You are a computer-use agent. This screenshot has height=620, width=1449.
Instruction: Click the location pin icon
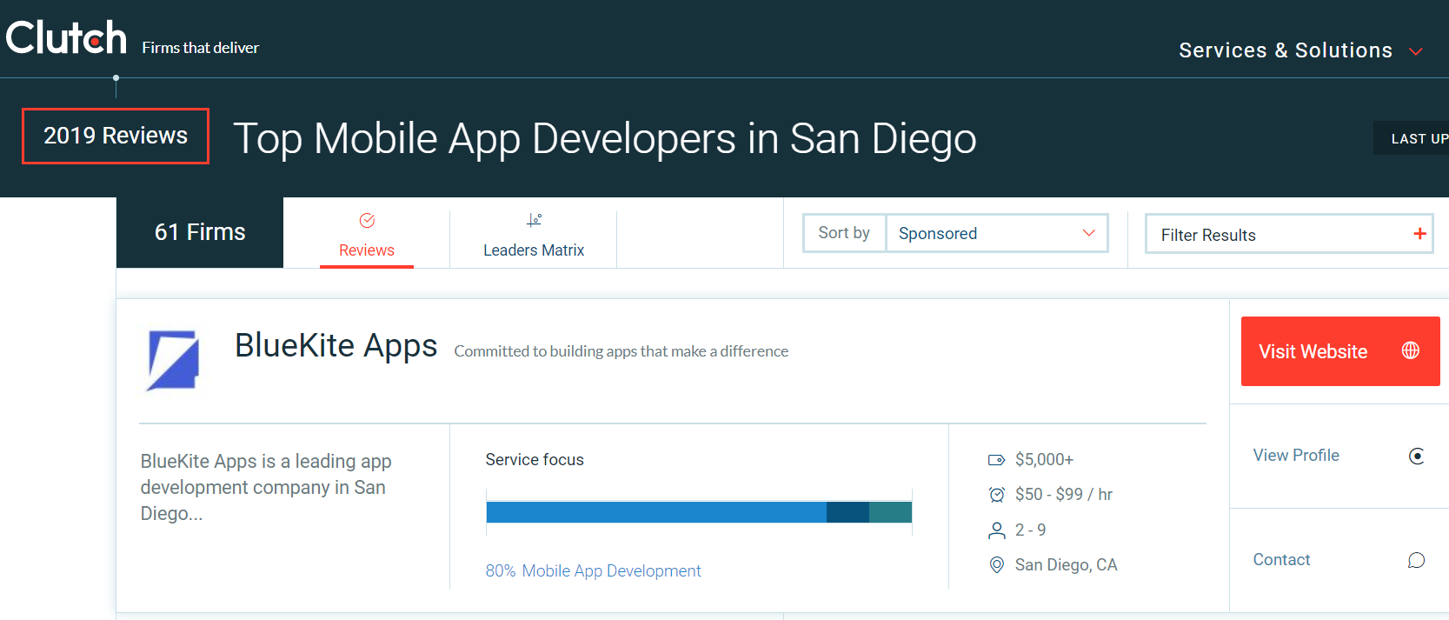pyautogui.click(x=997, y=565)
